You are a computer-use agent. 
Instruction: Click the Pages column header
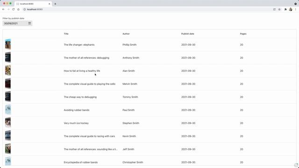coord(243,34)
